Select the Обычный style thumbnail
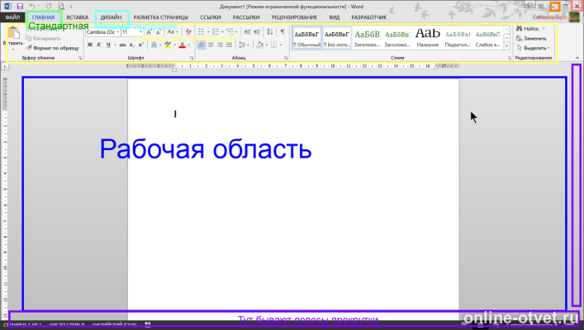This screenshot has width=584, height=330. (x=306, y=38)
